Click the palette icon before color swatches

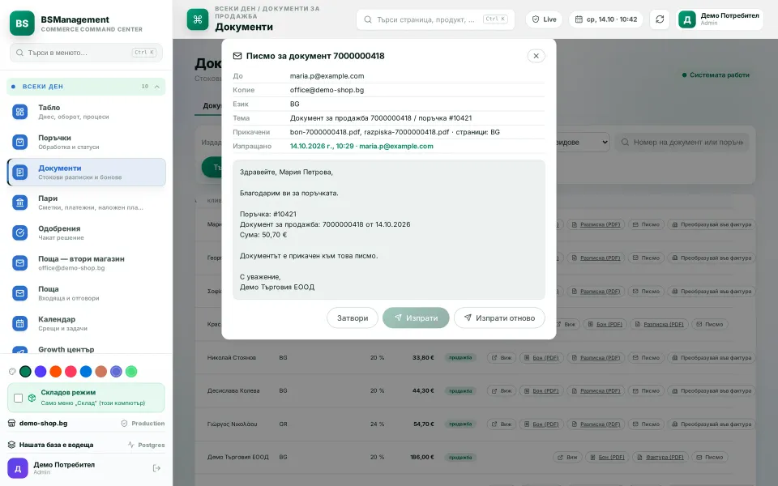click(x=12, y=372)
